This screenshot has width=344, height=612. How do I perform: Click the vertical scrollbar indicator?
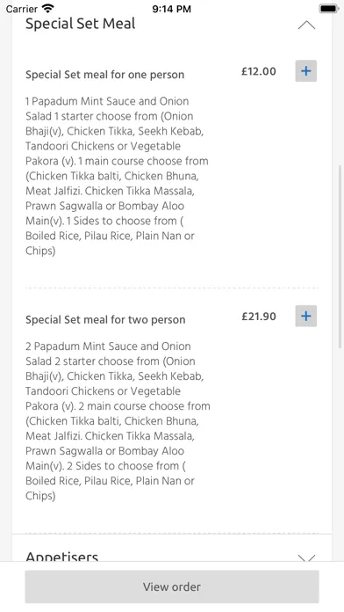(340, 256)
